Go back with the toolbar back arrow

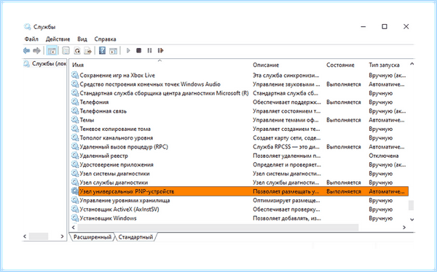click(x=26, y=51)
